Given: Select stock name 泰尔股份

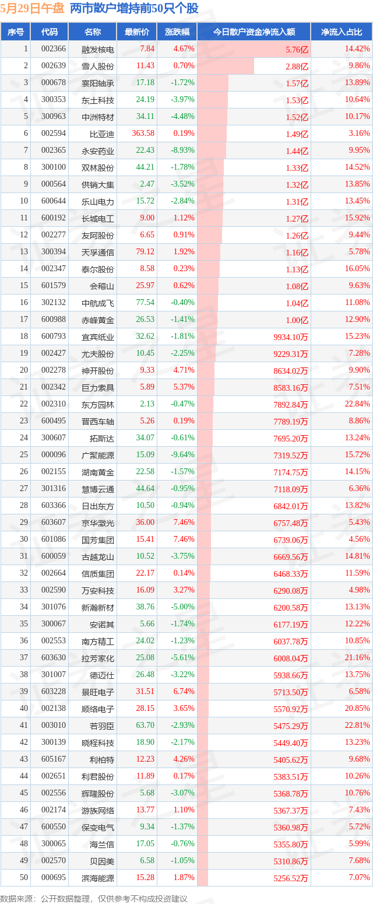Looking at the screenshot, I should pyautogui.click(x=98, y=269).
